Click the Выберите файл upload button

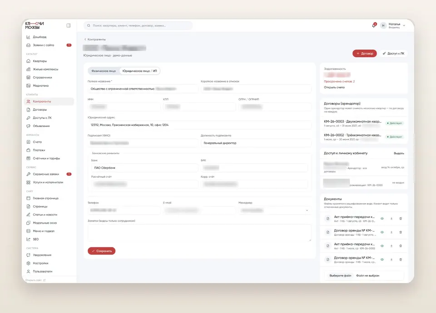[340, 275]
